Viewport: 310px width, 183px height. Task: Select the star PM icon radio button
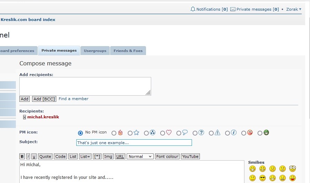click(x=130, y=133)
